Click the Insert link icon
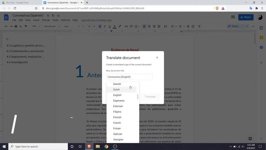 [126, 26]
